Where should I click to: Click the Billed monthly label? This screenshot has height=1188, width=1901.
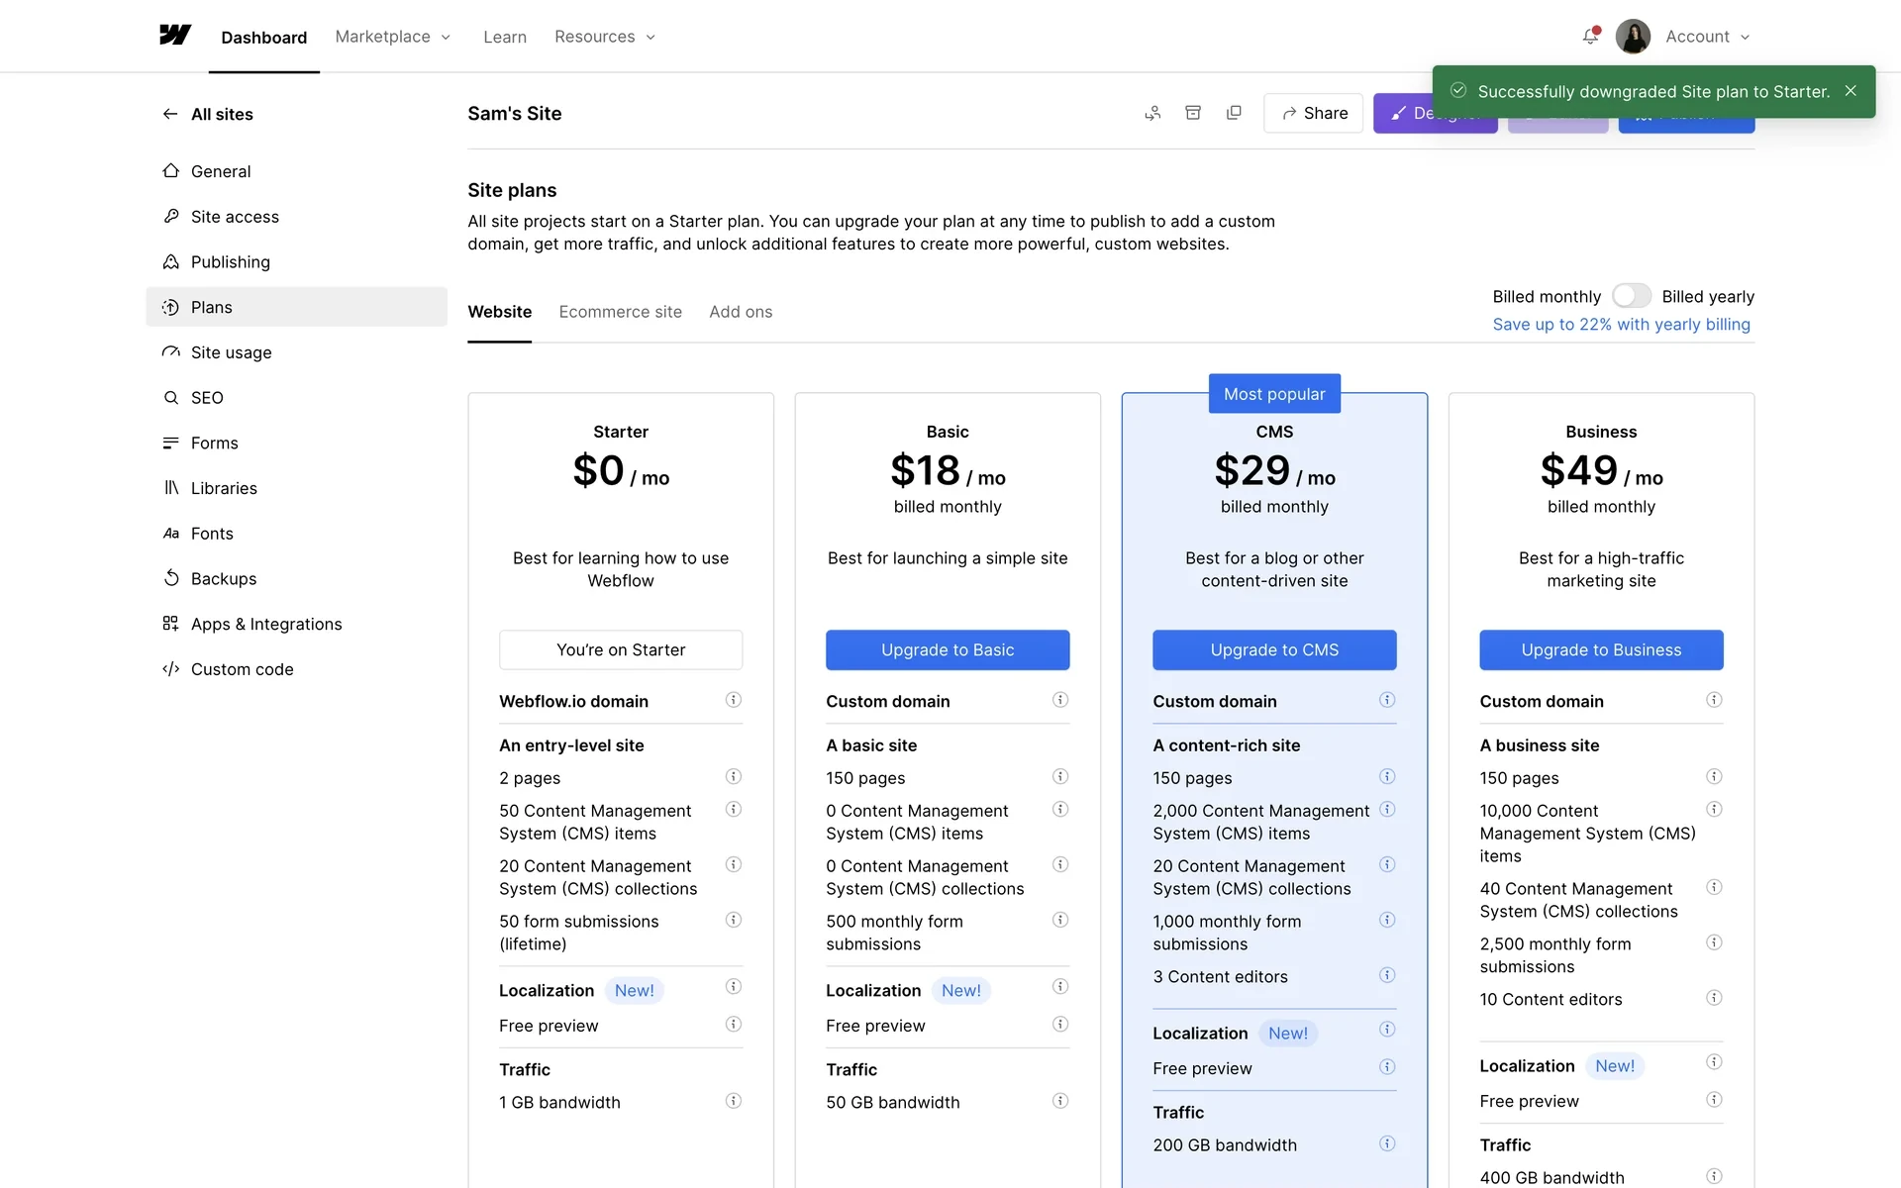tap(1547, 297)
